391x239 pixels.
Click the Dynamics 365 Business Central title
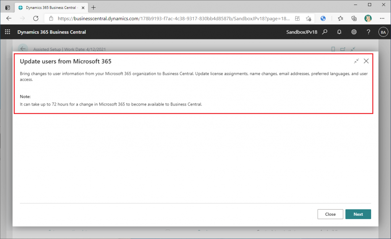click(x=52, y=32)
